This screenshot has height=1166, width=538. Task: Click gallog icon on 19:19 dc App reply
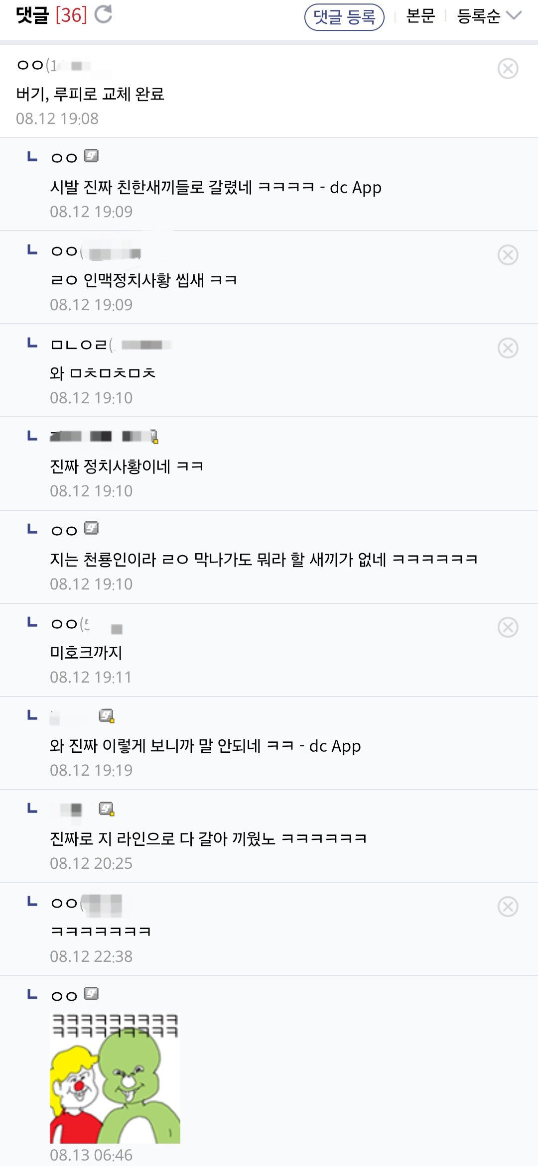(x=107, y=716)
